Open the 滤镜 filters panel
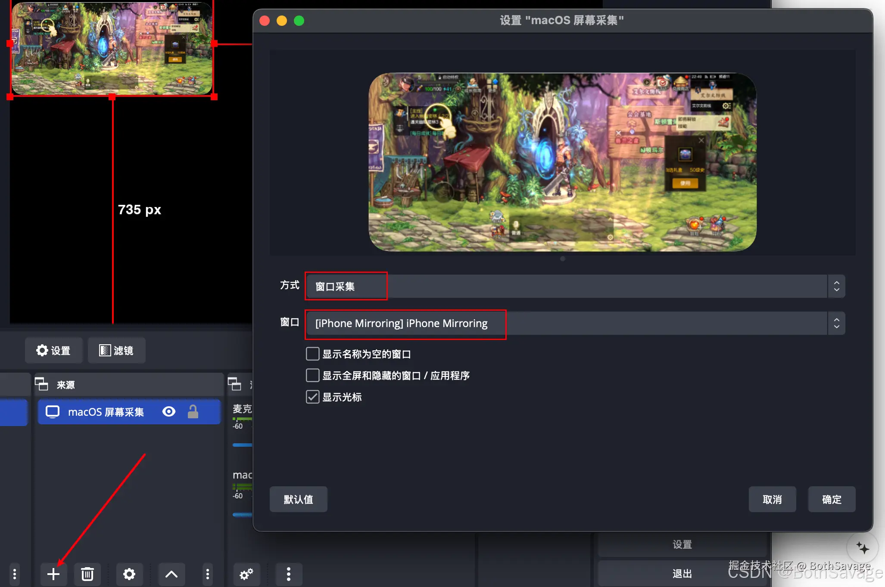Image resolution: width=885 pixels, height=587 pixels. pyautogui.click(x=116, y=350)
